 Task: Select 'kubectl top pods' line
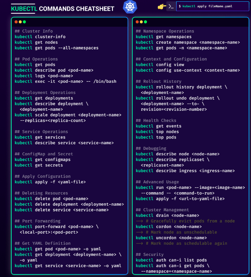(156, 137)
